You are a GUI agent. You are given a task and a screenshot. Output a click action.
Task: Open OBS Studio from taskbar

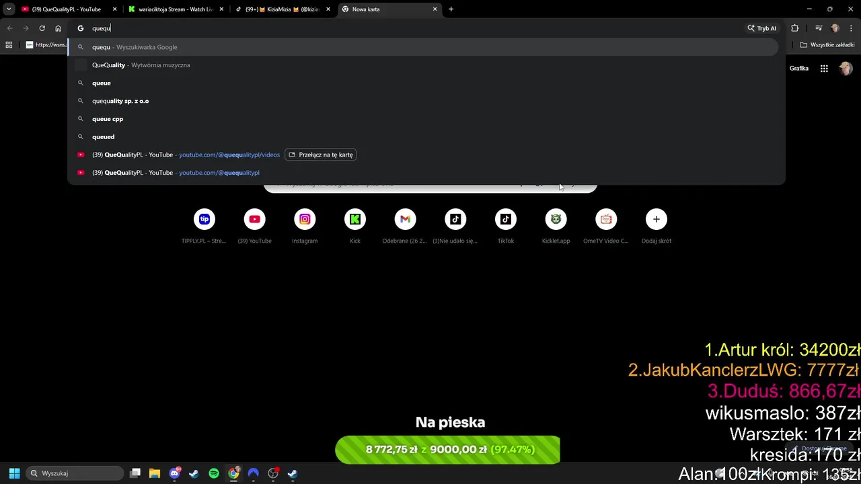272,473
